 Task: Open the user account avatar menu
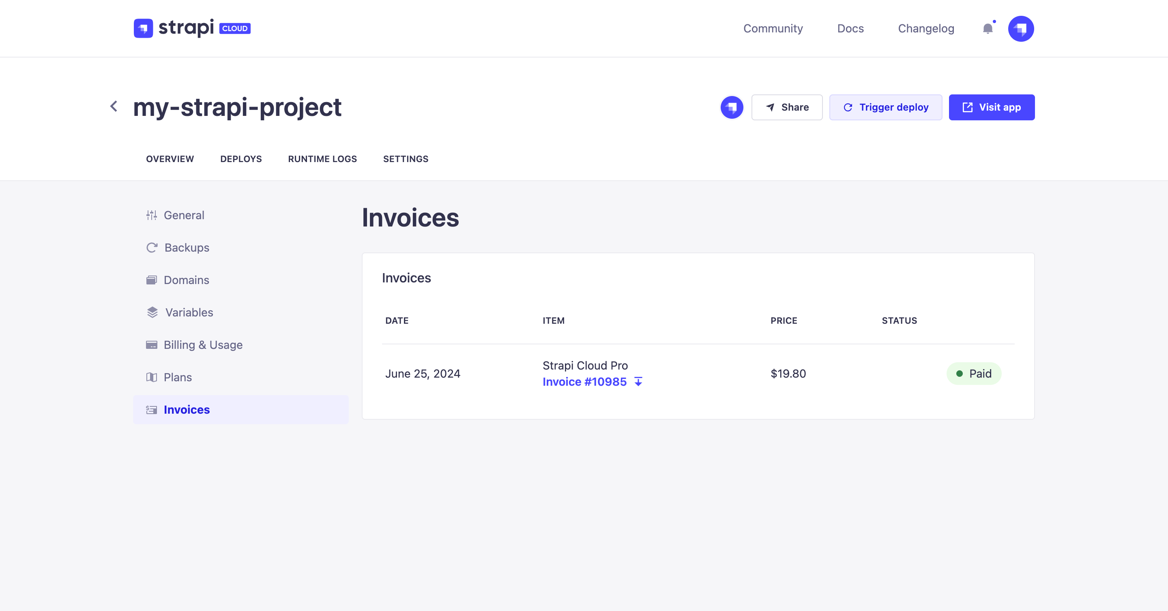[x=1021, y=28]
